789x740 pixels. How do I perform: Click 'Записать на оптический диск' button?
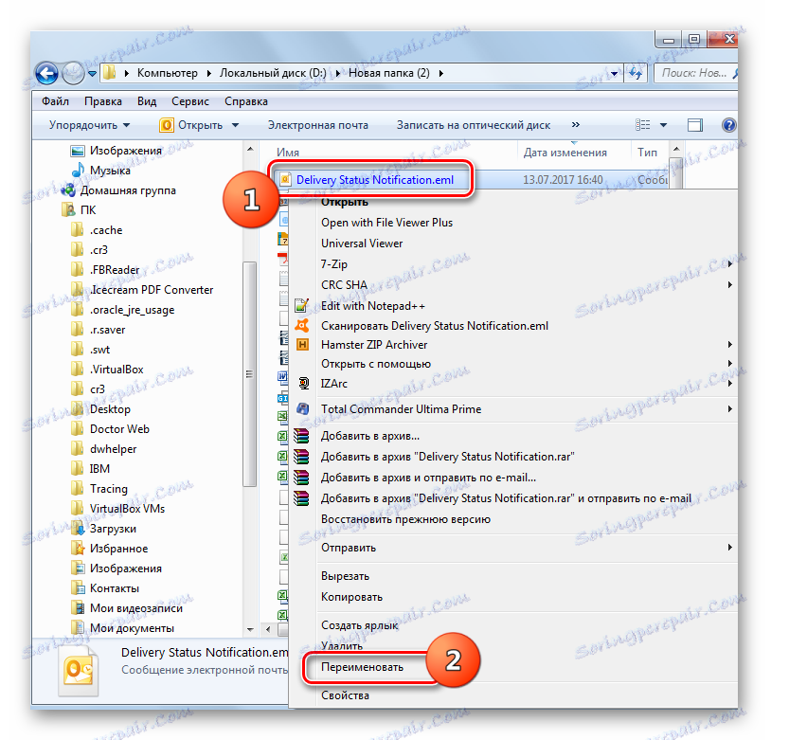pos(474,125)
